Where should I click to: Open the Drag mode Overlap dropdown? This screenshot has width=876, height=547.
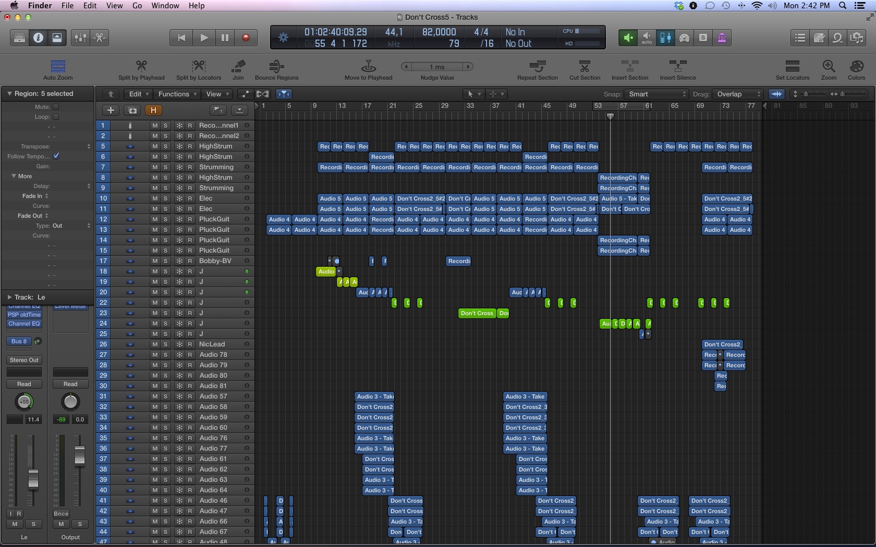pyautogui.click(x=738, y=94)
